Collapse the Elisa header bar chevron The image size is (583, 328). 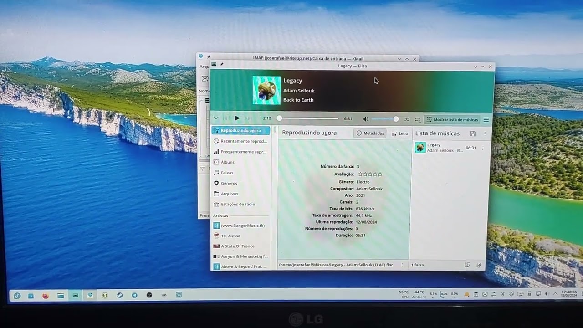pyautogui.click(x=216, y=118)
